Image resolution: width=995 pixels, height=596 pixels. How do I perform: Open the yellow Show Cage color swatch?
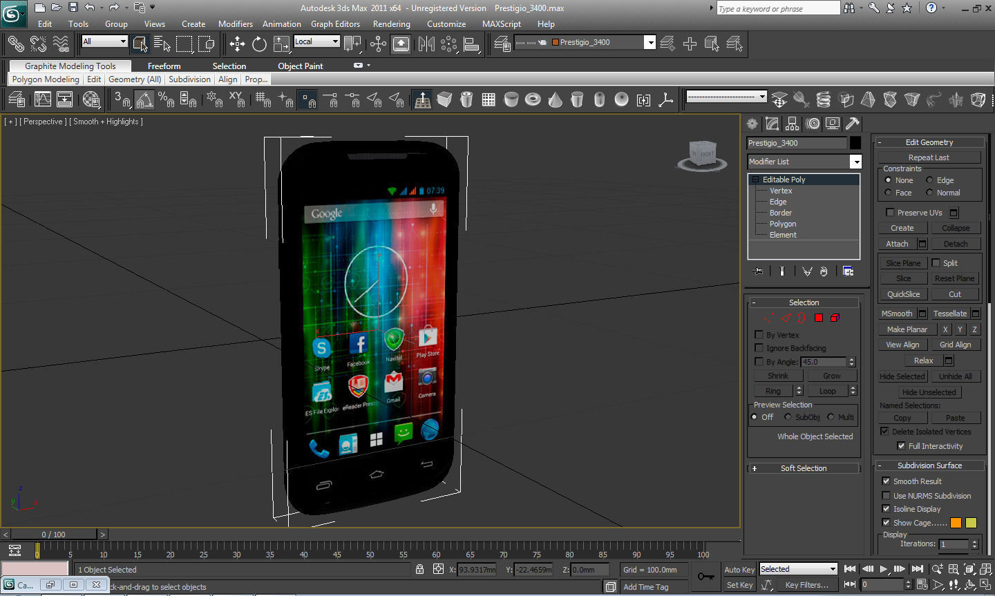(x=972, y=523)
